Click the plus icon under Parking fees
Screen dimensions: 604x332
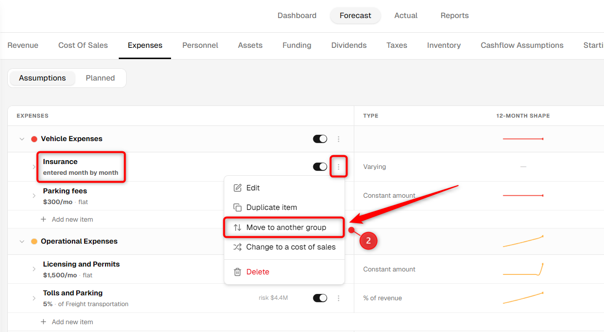tap(43, 220)
